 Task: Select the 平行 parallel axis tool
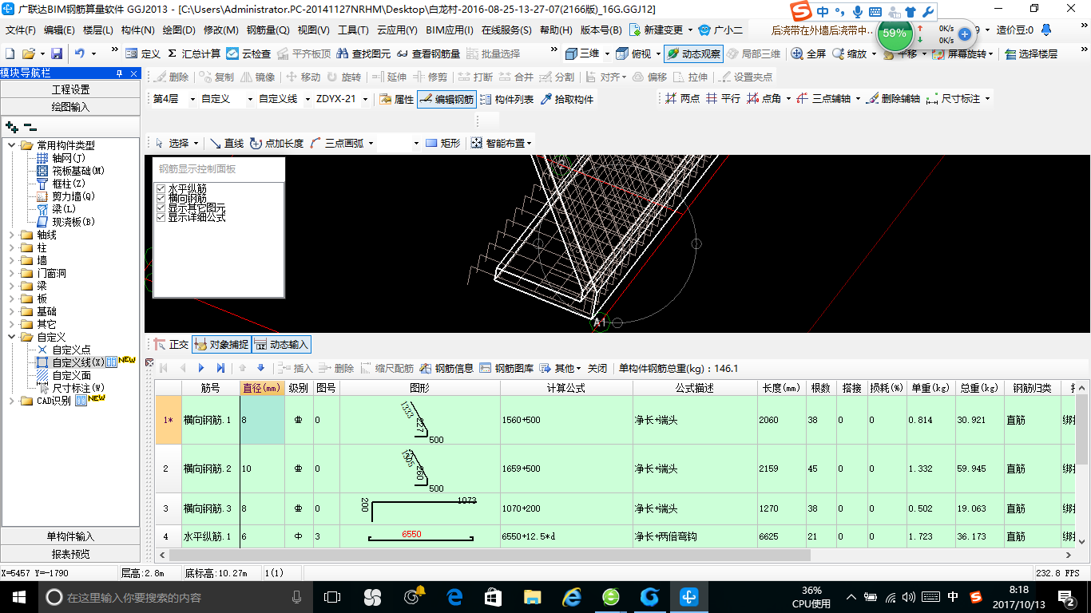click(x=724, y=99)
